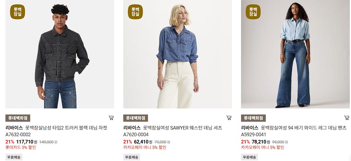Open the wide leg denim pants photo
351x161 pixels.
[x=295, y=54]
